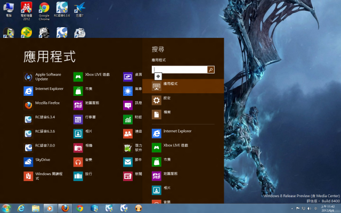This screenshot has width=341, height=213.
Task: Open the 電腦 Computer desktop icon
Action: tap(9, 10)
